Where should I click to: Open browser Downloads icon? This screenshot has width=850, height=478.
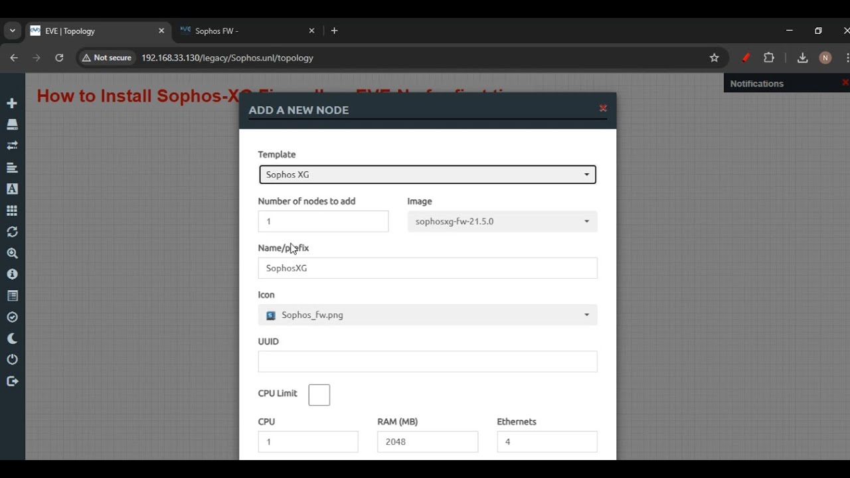[x=802, y=58]
